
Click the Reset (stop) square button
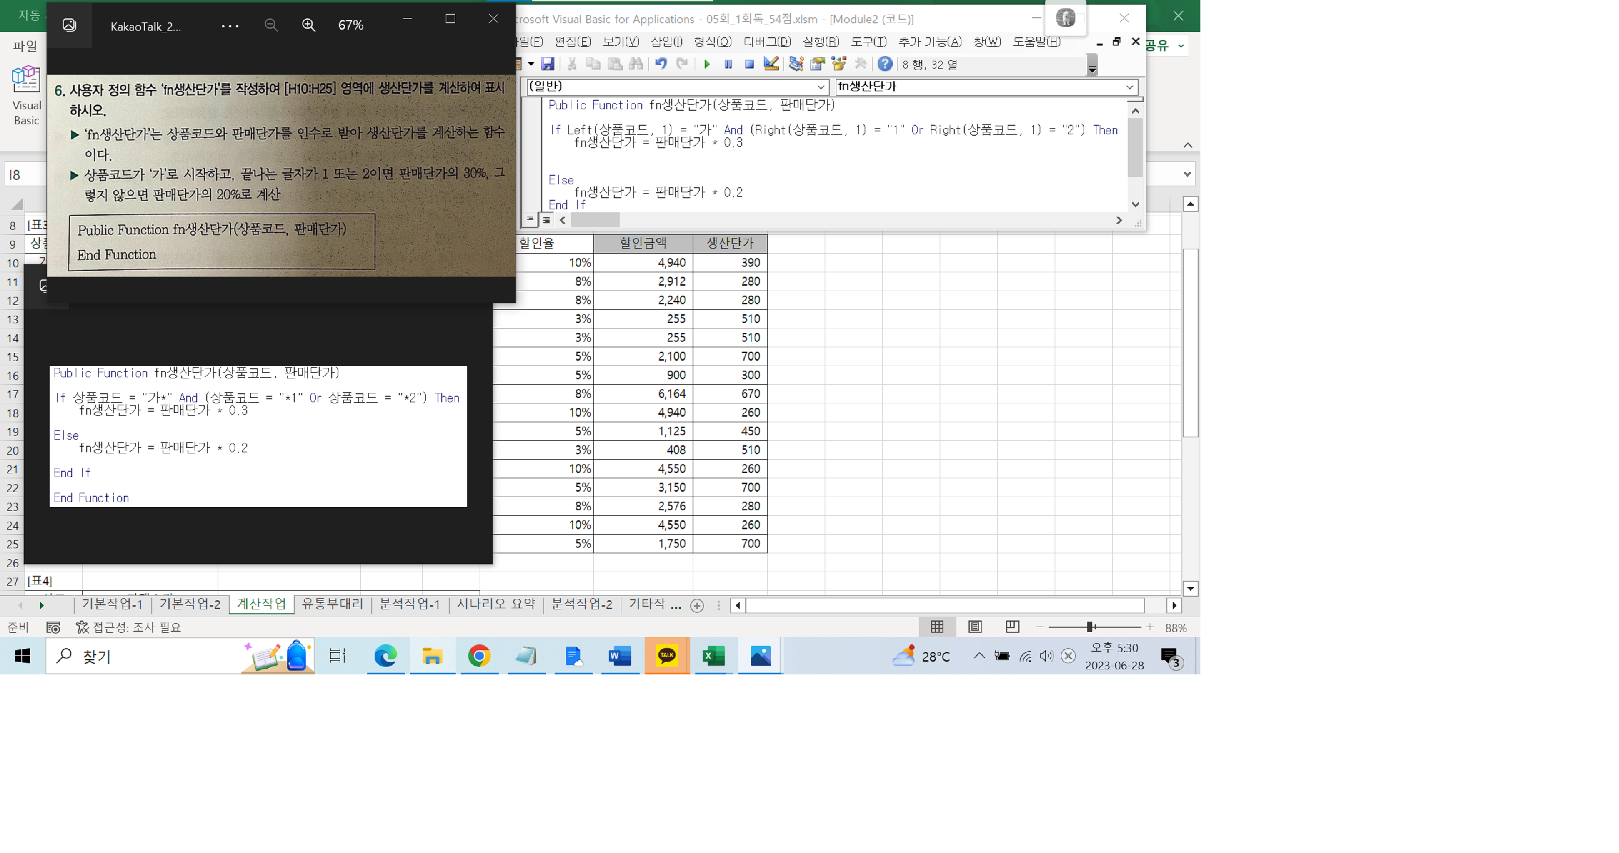tap(749, 64)
